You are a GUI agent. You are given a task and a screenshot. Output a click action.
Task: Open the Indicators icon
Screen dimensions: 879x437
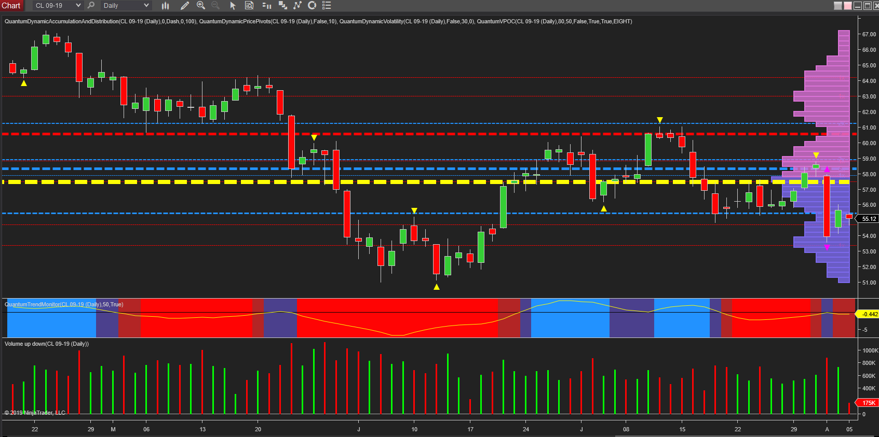click(x=297, y=6)
